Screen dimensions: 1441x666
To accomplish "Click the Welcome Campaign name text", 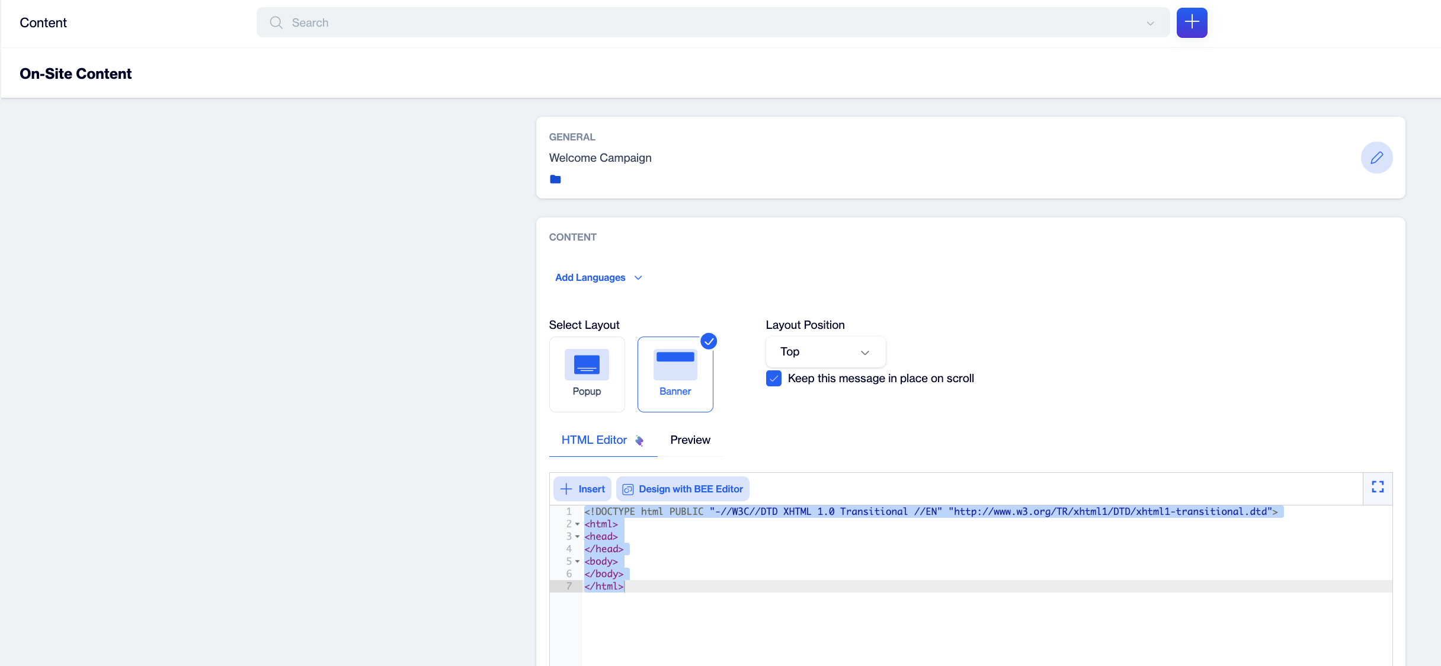I will [x=600, y=158].
